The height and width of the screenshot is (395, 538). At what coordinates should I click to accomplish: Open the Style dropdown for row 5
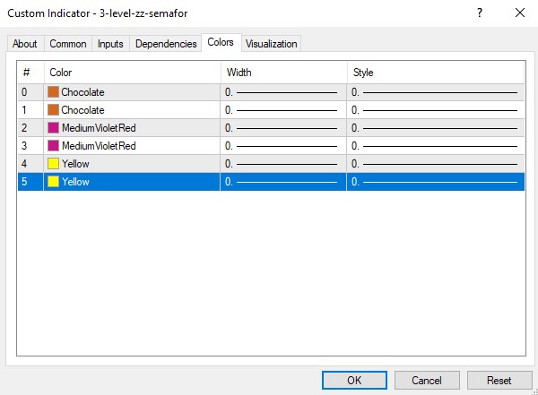coord(435,182)
